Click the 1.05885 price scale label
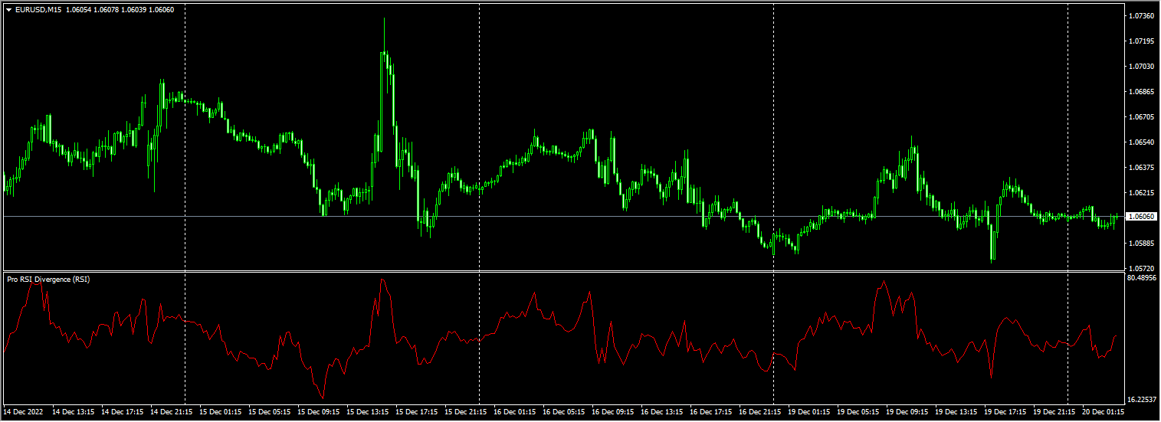Viewport: 1161px width, 422px height. coord(1142,244)
